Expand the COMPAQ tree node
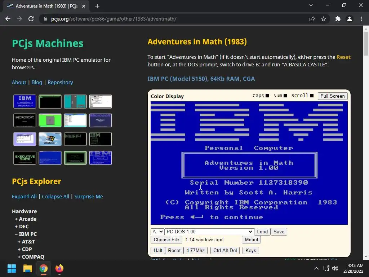Viewport: 369px width, 277px height. coord(31,257)
